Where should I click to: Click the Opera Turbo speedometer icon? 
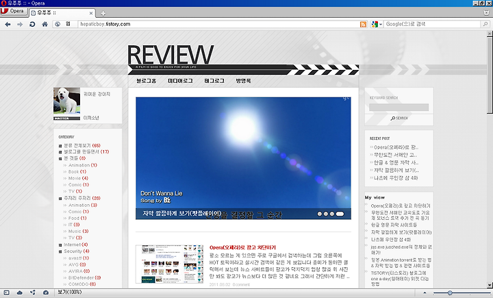click(x=46, y=293)
